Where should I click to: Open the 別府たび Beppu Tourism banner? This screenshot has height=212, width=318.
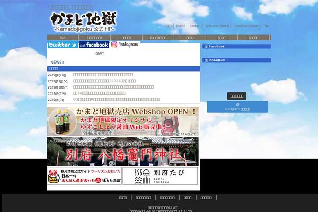coord(161,176)
